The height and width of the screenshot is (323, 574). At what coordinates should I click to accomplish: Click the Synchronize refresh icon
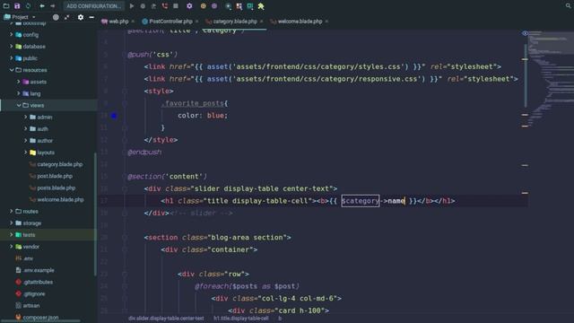point(28,6)
